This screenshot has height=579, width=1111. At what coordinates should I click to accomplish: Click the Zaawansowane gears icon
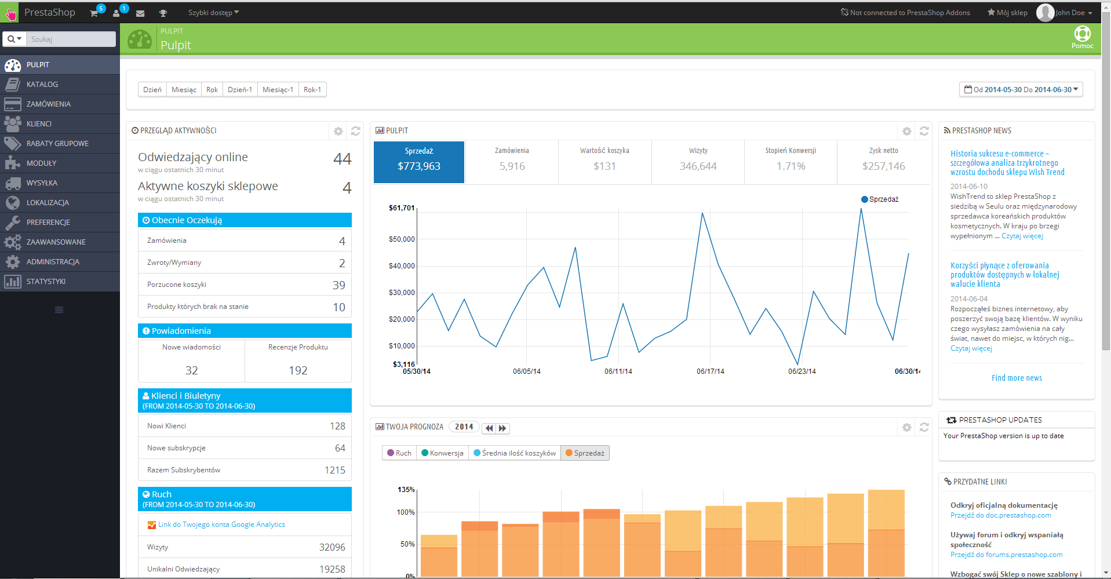pyautogui.click(x=13, y=242)
